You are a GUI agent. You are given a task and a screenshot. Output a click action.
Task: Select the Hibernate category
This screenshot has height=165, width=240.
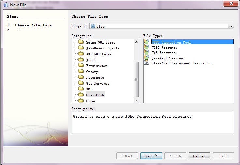[95, 77]
